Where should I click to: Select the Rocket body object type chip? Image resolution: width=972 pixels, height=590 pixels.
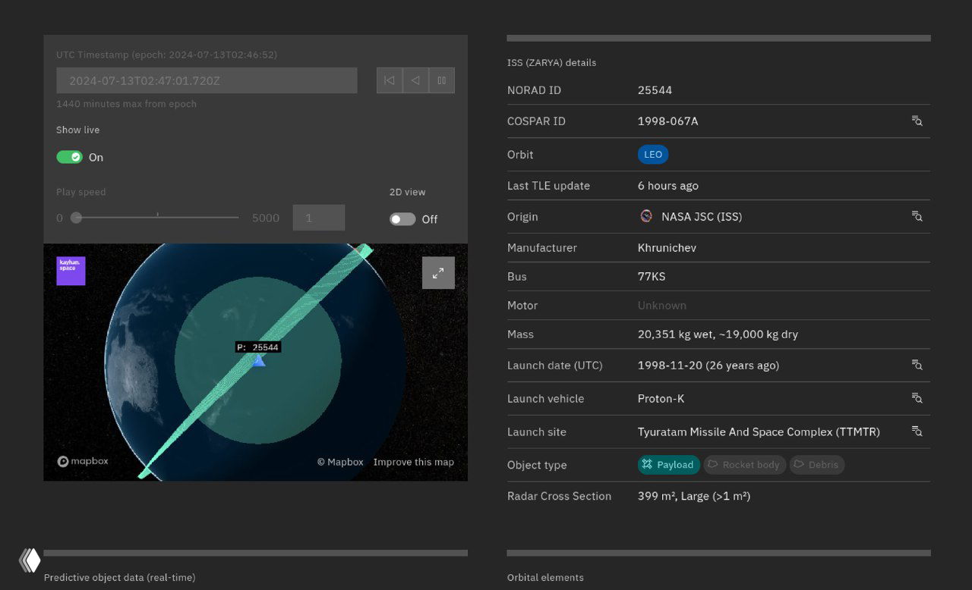(x=744, y=465)
